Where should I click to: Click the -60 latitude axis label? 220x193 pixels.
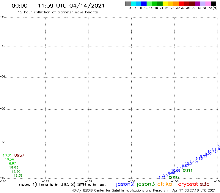(3, 178)
